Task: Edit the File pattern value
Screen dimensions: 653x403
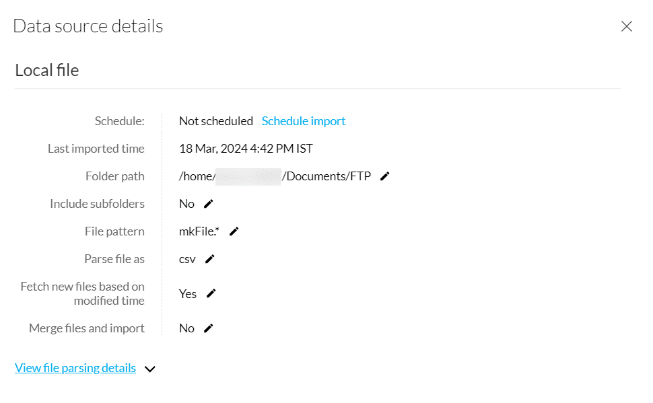Action: (x=234, y=231)
